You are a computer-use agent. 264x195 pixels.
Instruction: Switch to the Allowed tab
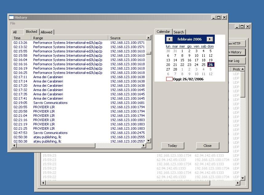coord(46,32)
